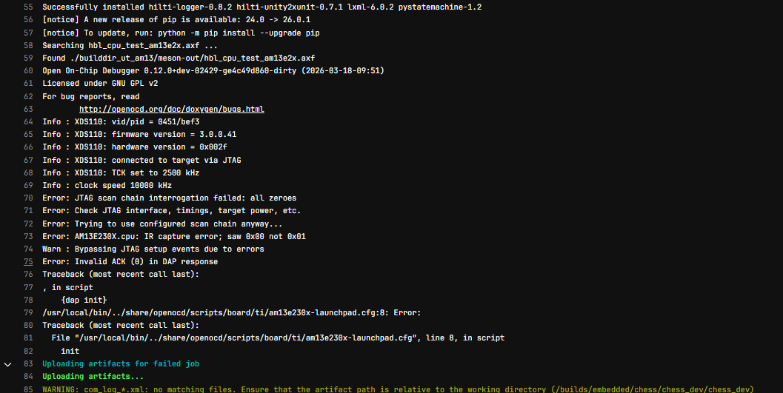Select line number 85 warning line
Image resolution: width=783 pixels, height=393 pixels.
coord(28,389)
